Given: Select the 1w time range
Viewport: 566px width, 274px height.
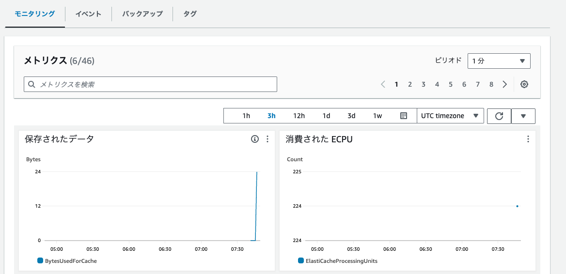Looking at the screenshot, I should coord(377,116).
